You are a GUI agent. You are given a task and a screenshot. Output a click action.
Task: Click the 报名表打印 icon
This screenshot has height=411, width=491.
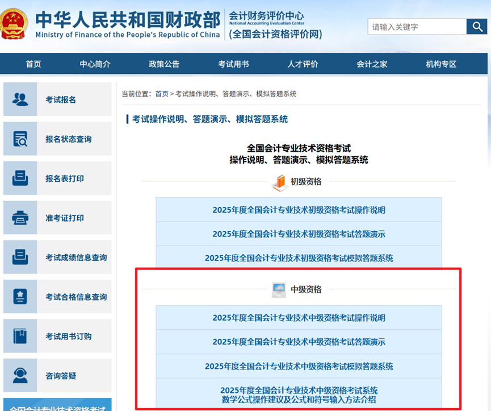click(x=20, y=178)
